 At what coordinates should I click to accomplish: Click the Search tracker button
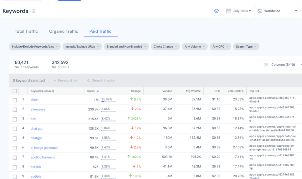pyautogui.click(x=102, y=80)
